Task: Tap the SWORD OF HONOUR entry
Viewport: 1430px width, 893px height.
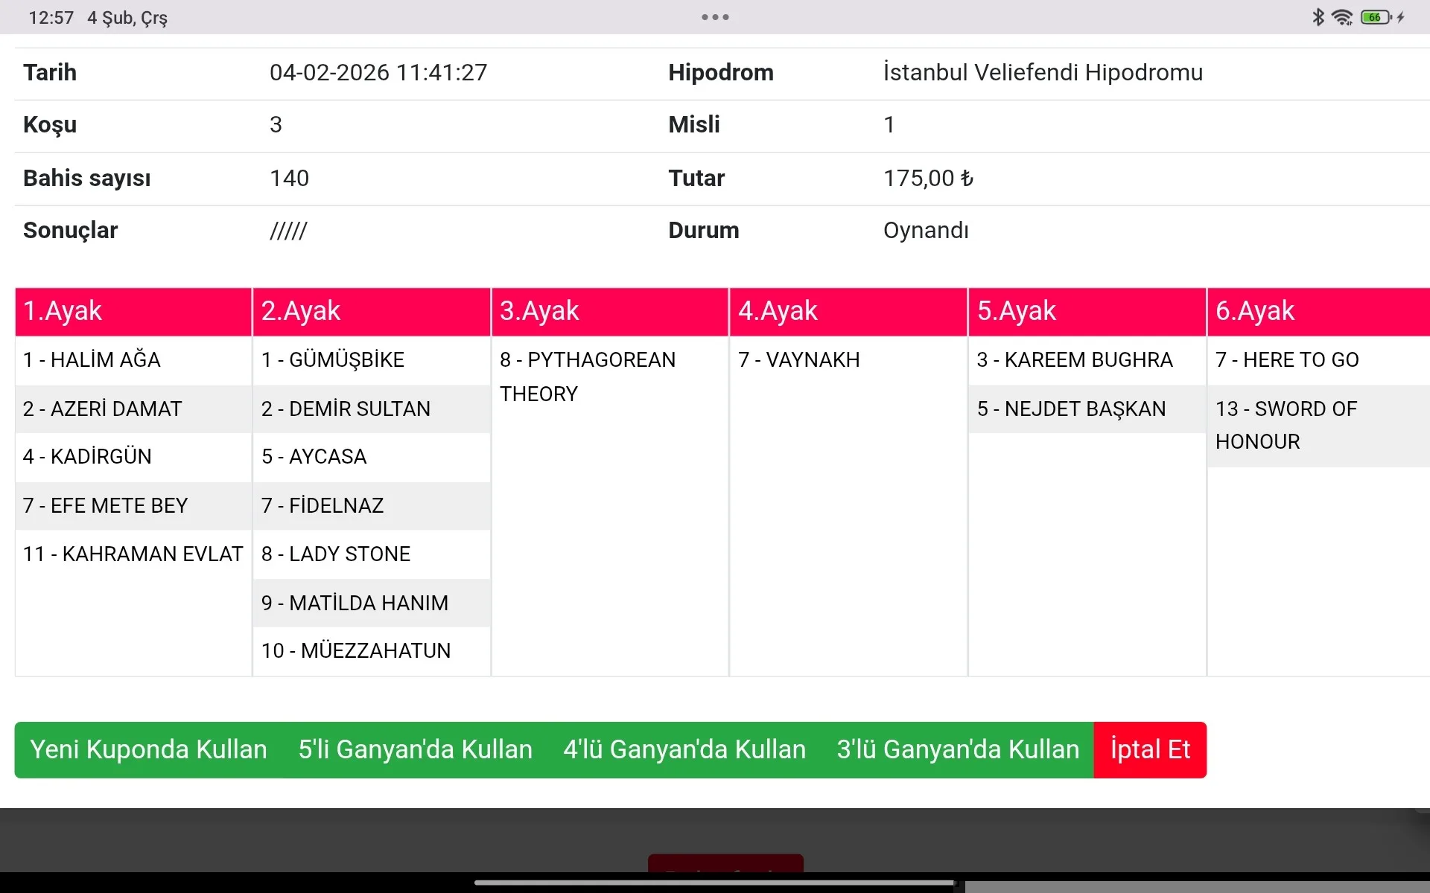Action: point(1287,425)
